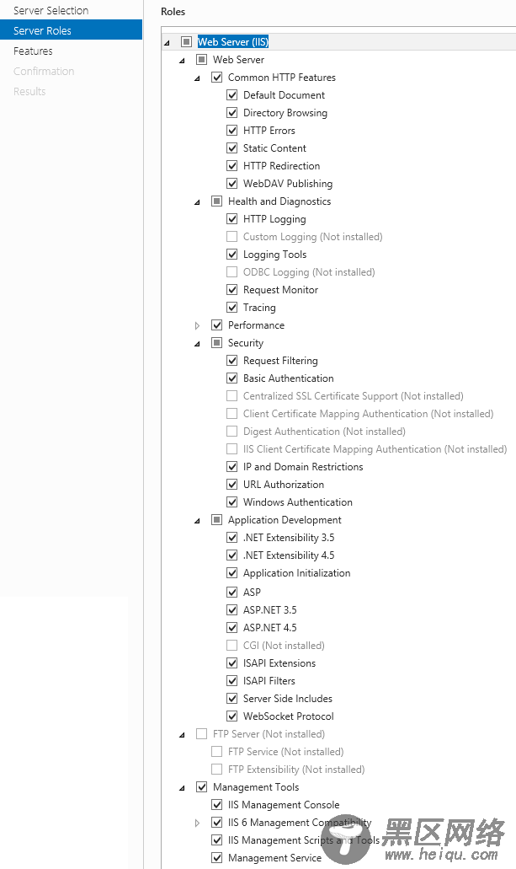
Task: Uncheck the WebDAV Publishing checkbox
Action: point(232,184)
